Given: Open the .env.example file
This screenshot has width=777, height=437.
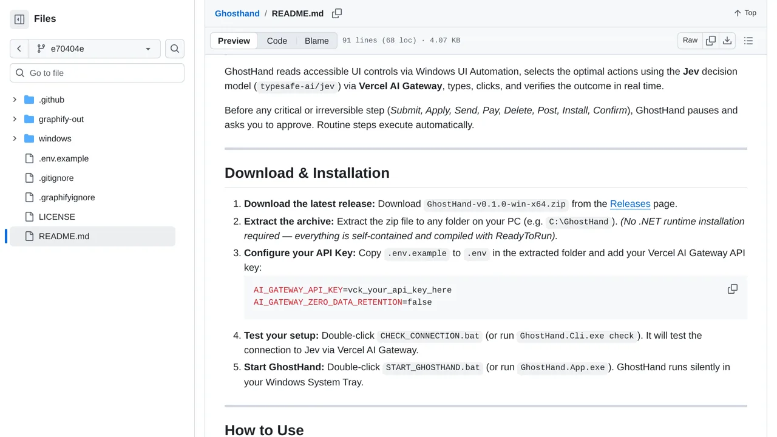Looking at the screenshot, I should pyautogui.click(x=64, y=158).
